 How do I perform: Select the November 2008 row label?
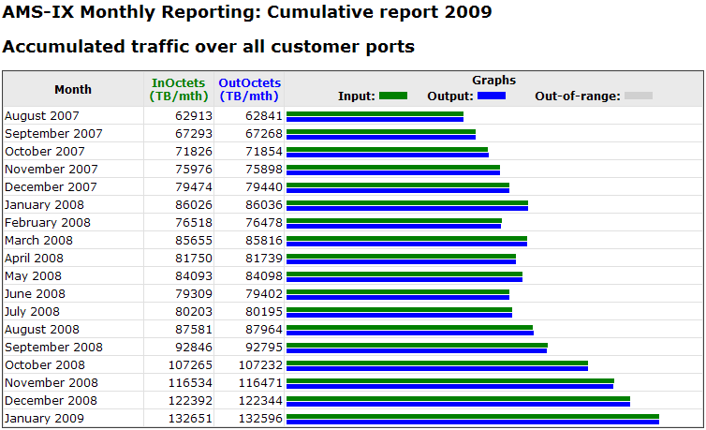coord(51,383)
